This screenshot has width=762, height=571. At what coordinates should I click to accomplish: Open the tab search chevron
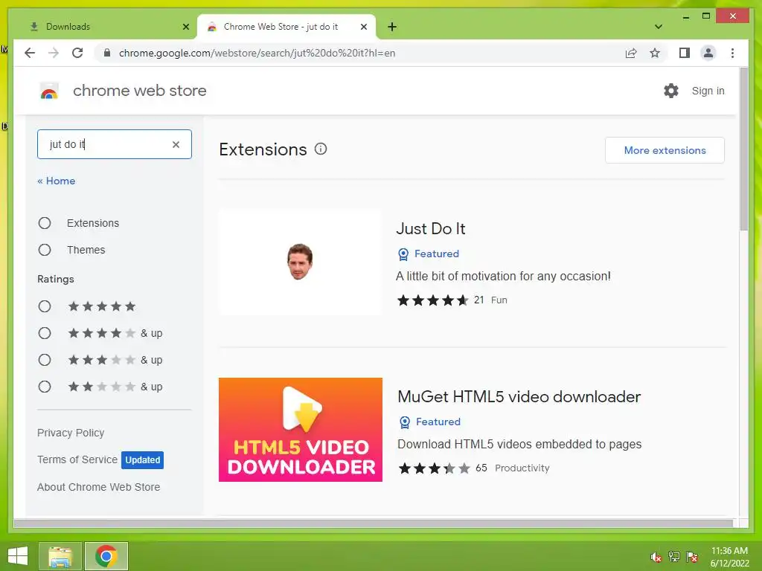(x=658, y=27)
